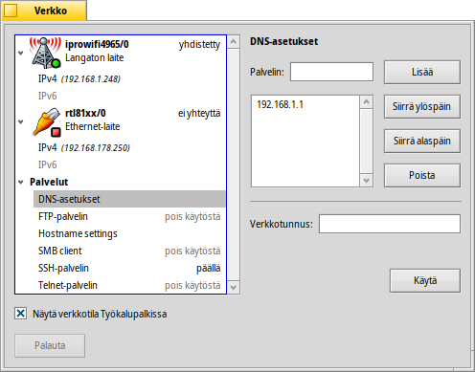The image size is (475, 372).
Task: Click the 'päällä' status of SSH-palvelin
Action: (x=208, y=269)
